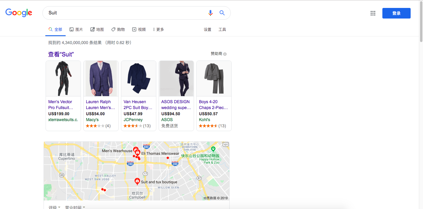423x209 pixels.
Task: Switch to 全部 tab
Action: coord(55,29)
